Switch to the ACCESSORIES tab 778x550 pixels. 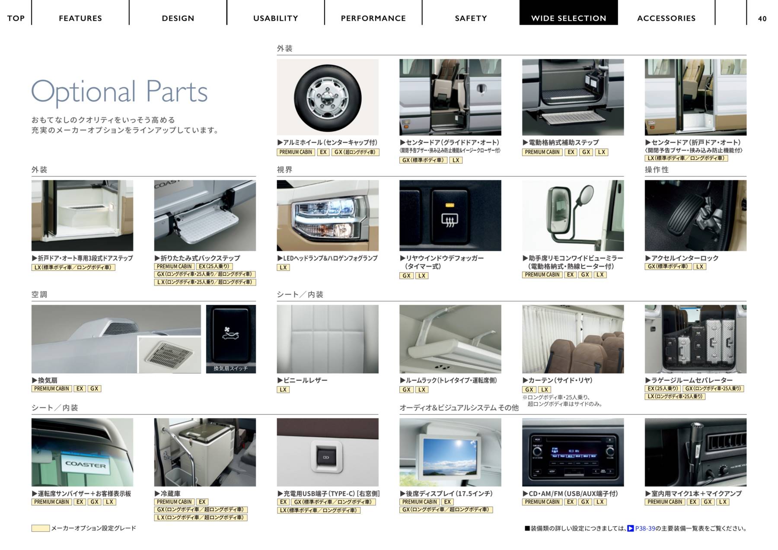pyautogui.click(x=666, y=18)
